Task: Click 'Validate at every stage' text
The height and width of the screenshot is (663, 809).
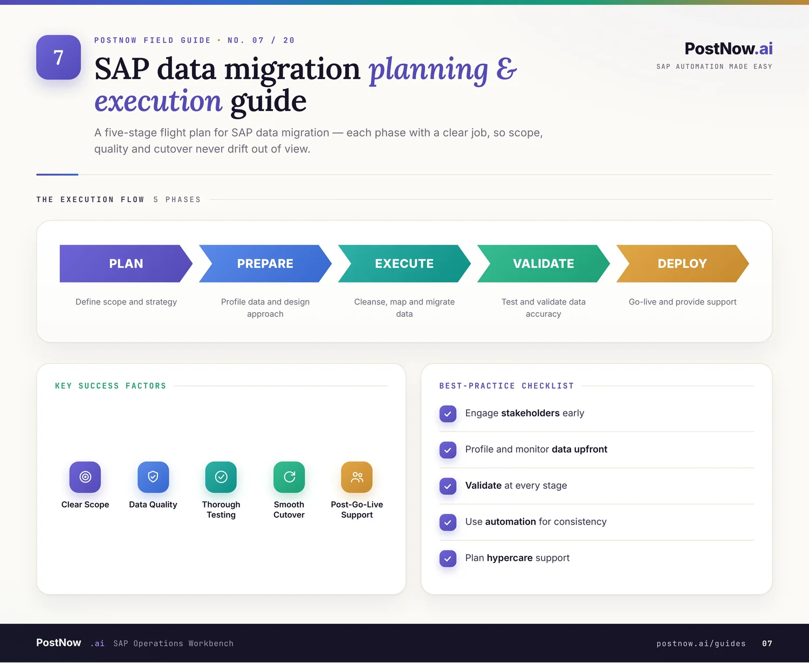Action: click(516, 485)
